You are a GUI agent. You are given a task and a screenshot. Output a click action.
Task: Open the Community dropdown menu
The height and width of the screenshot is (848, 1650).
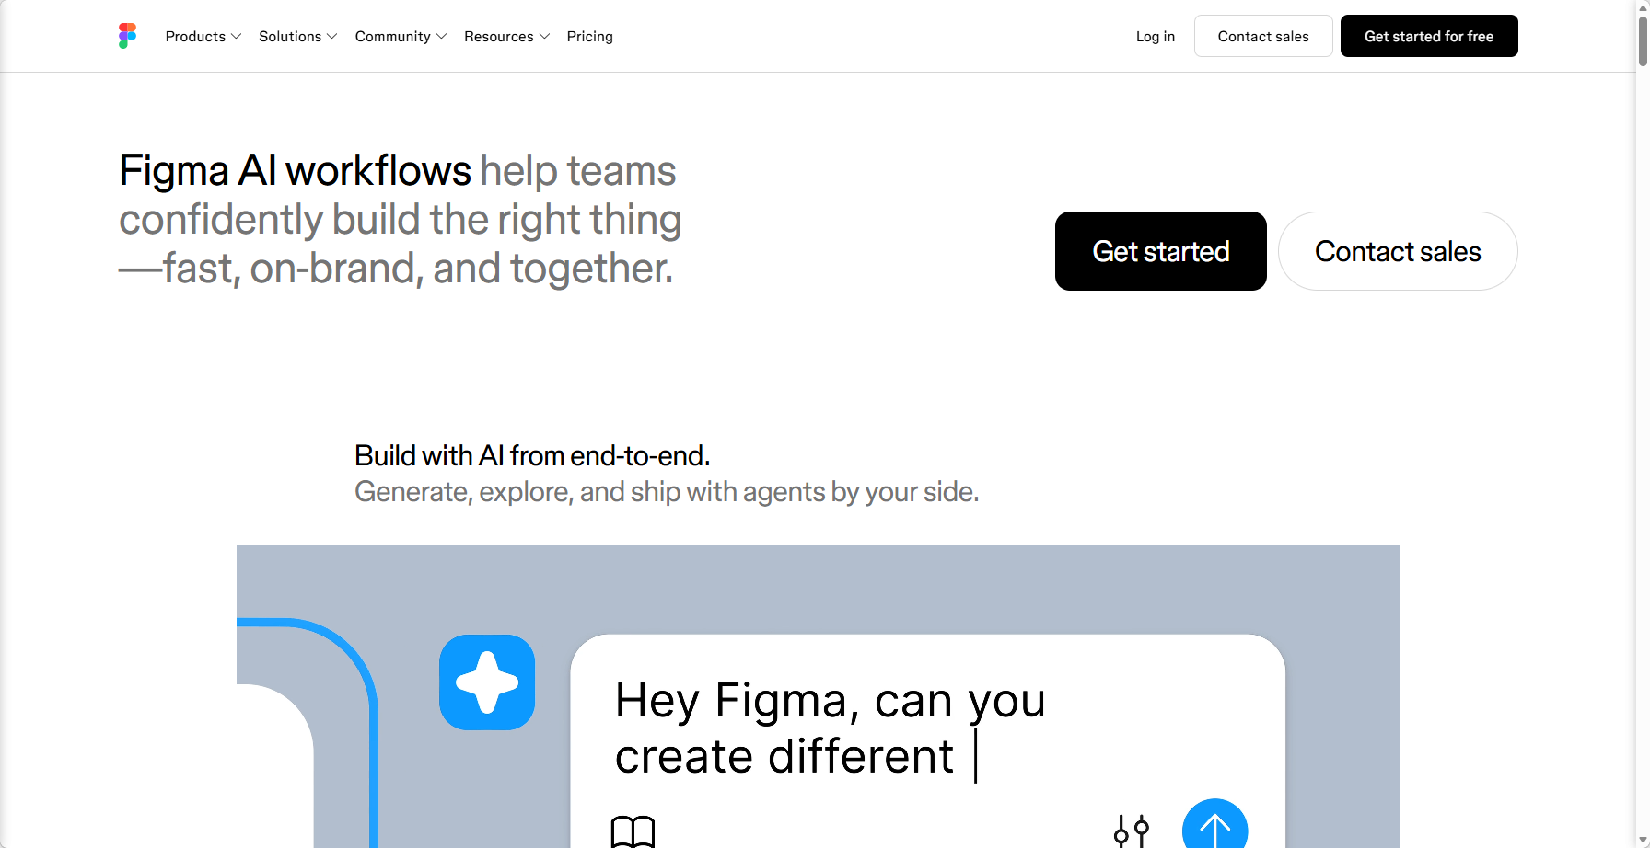tap(401, 36)
